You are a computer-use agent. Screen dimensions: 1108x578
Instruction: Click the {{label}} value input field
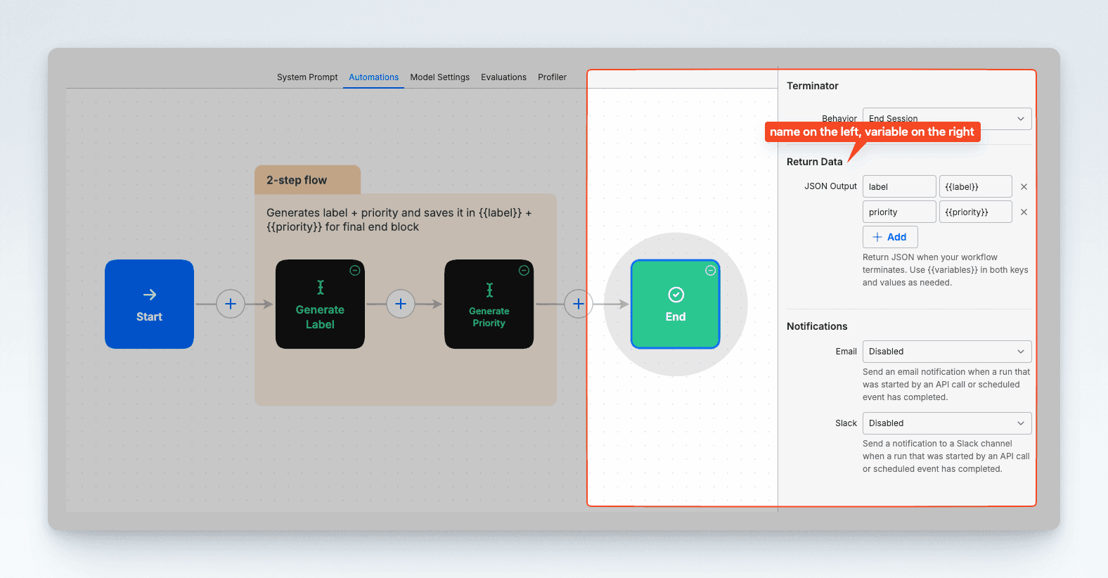(x=975, y=187)
